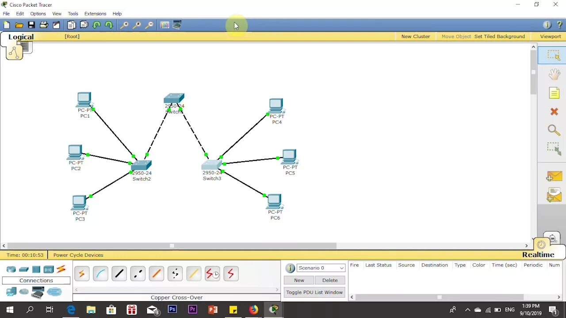Open the Options menu
Screen dimensions: 566x318
point(38,14)
